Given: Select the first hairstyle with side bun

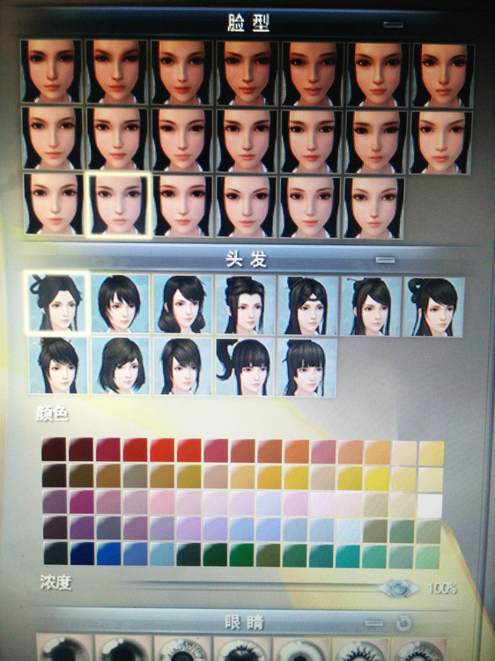Looking at the screenshot, I should pos(56,301).
